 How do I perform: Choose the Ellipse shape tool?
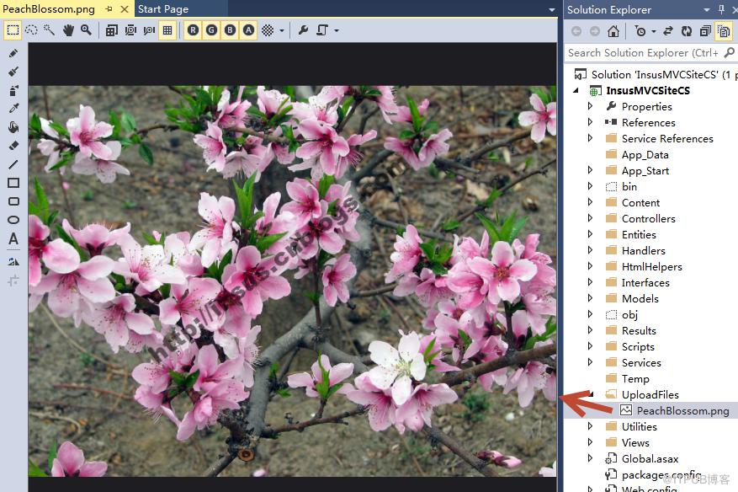[x=13, y=220]
